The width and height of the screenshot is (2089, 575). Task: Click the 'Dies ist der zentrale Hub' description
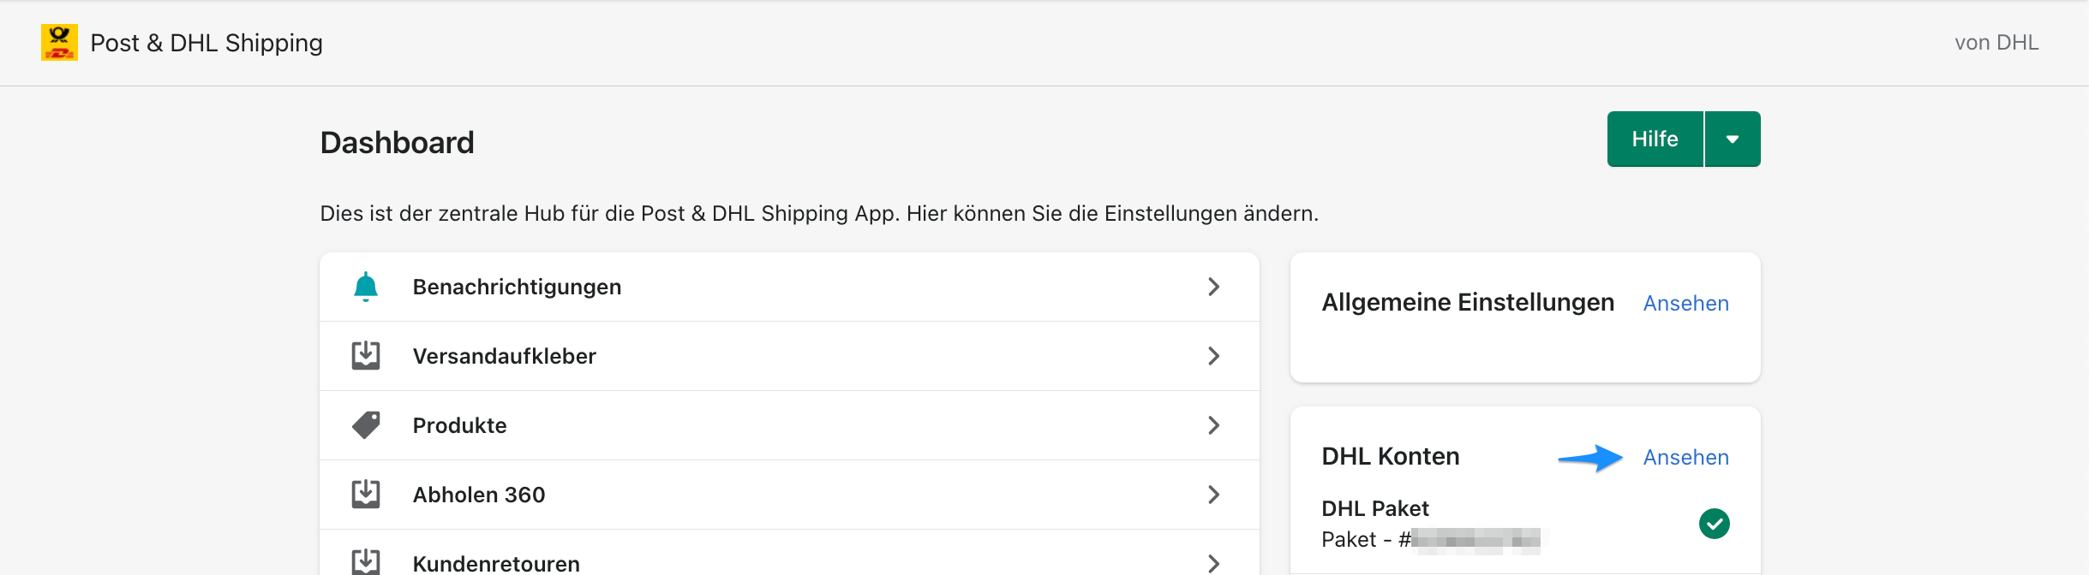point(819,213)
